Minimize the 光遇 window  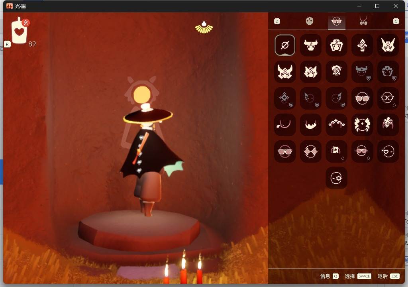pyautogui.click(x=360, y=6)
